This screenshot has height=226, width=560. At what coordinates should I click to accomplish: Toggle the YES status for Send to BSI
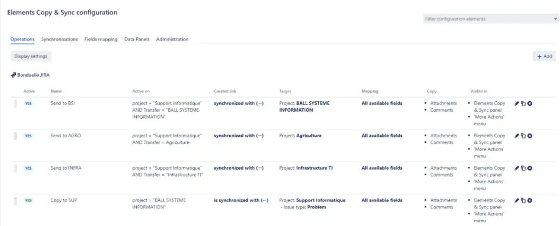click(x=28, y=103)
